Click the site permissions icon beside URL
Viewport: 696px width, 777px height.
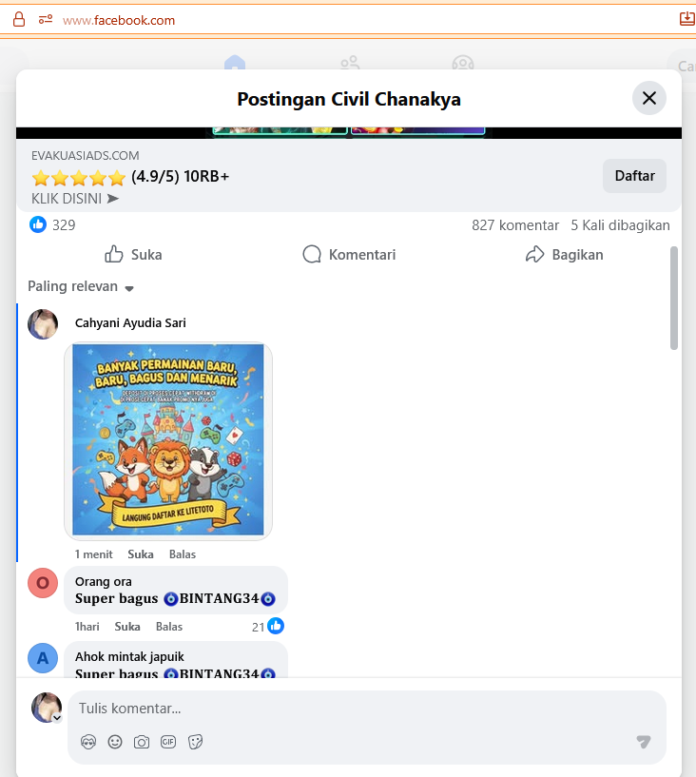46,19
